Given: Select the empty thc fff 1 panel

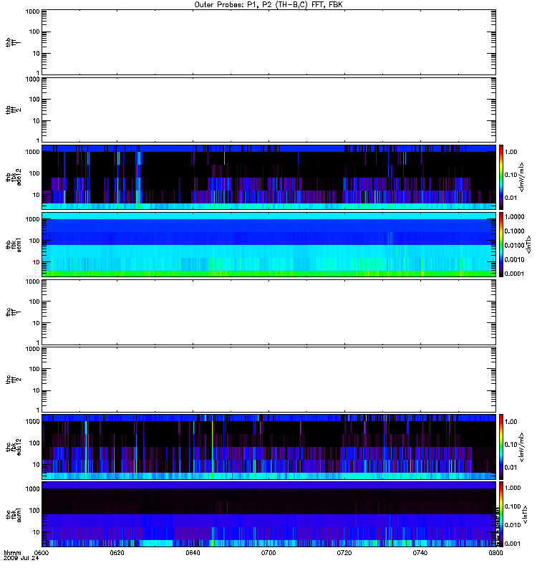Looking at the screenshot, I should click(268, 312).
